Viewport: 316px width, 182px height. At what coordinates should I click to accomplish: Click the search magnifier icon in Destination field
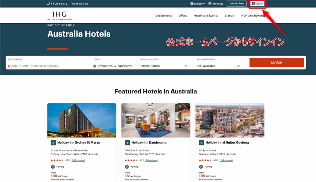click(x=9, y=66)
